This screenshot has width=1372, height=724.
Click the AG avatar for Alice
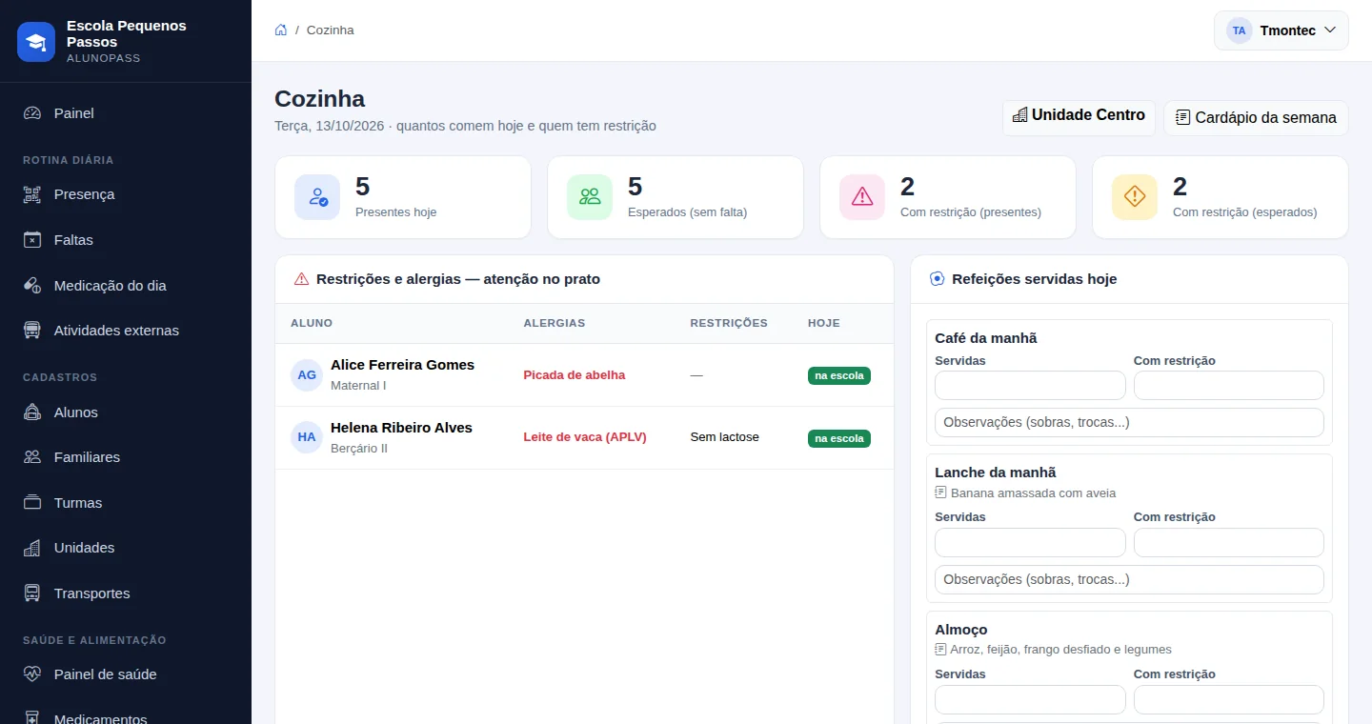tap(307, 375)
